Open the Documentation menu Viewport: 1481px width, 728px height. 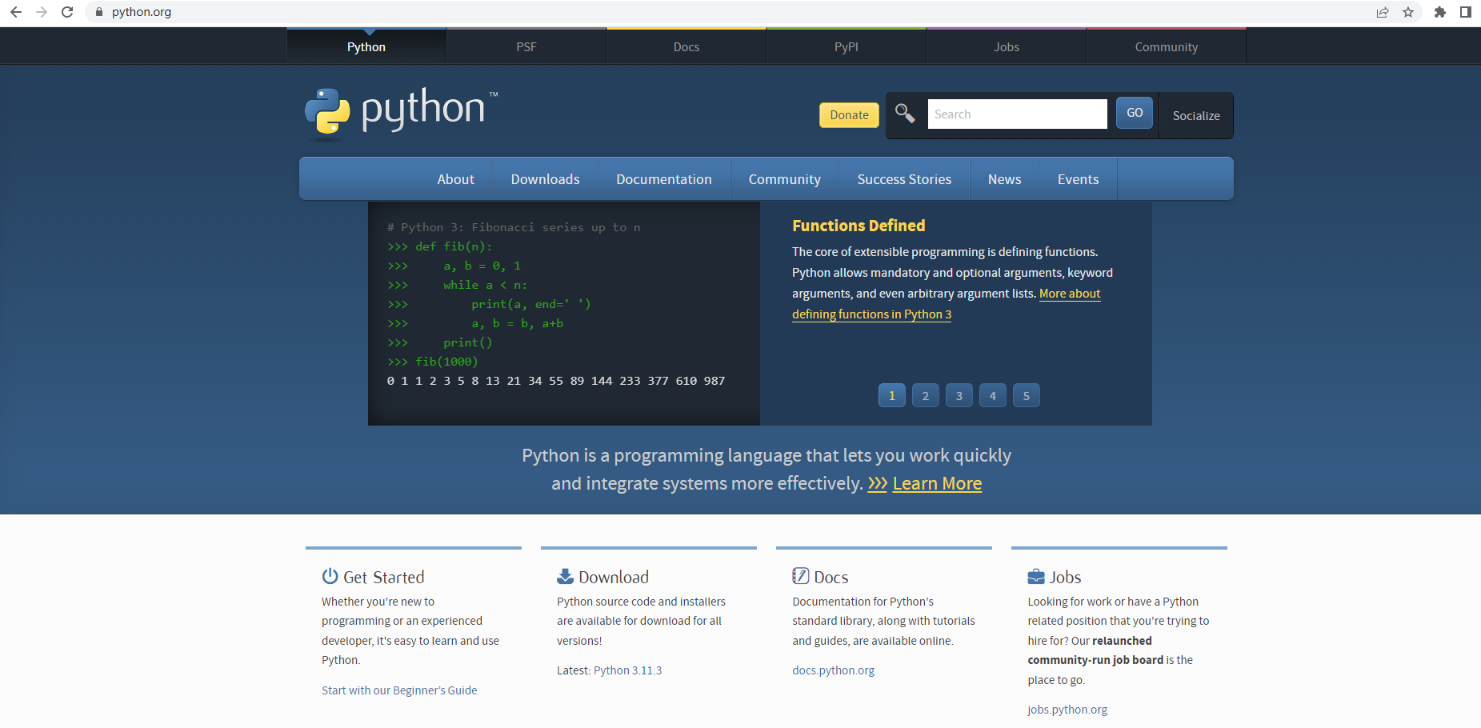point(664,179)
